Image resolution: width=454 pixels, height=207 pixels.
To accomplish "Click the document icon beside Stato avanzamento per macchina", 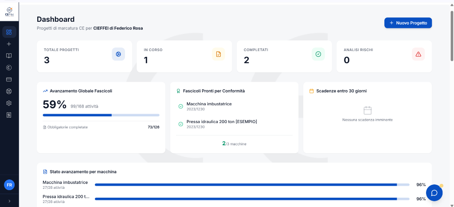I will [x=45, y=171].
